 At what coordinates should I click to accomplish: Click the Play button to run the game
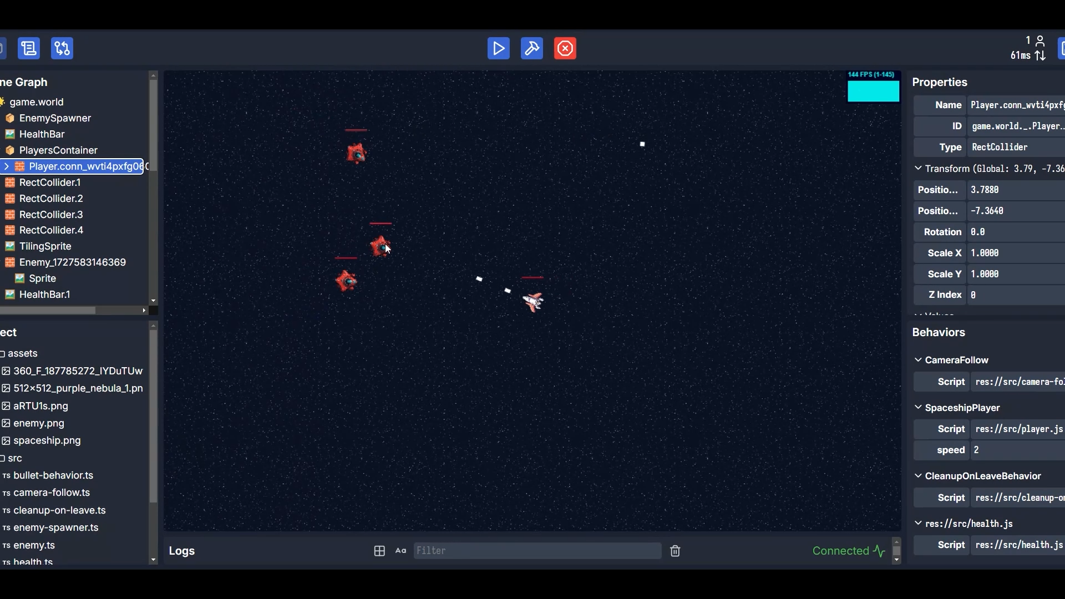click(498, 48)
